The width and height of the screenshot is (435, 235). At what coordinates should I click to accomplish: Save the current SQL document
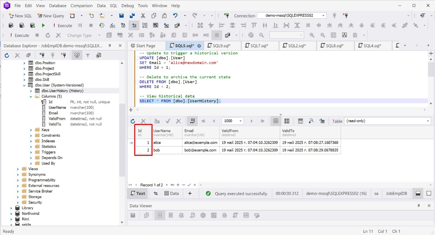[122, 16]
